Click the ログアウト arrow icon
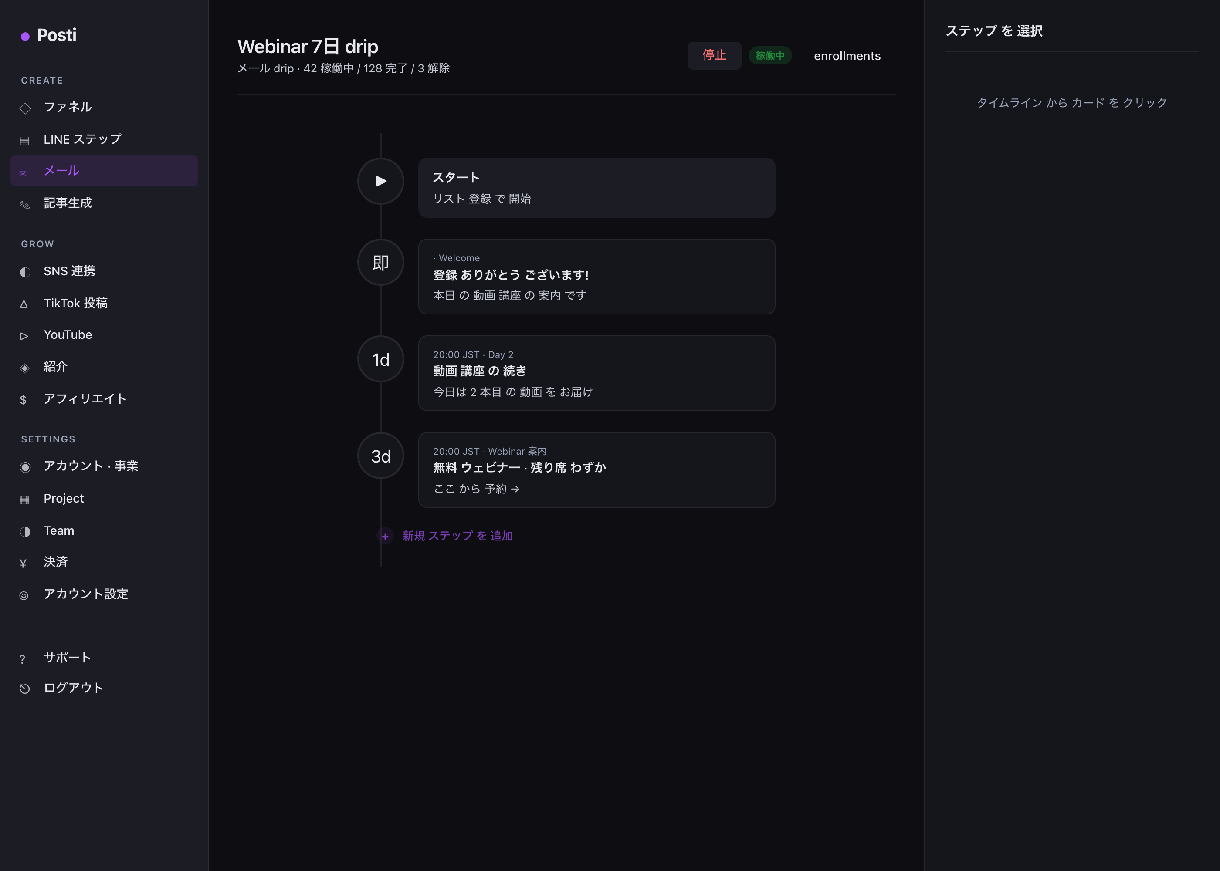Image resolution: width=1220 pixels, height=871 pixels. pyautogui.click(x=25, y=689)
